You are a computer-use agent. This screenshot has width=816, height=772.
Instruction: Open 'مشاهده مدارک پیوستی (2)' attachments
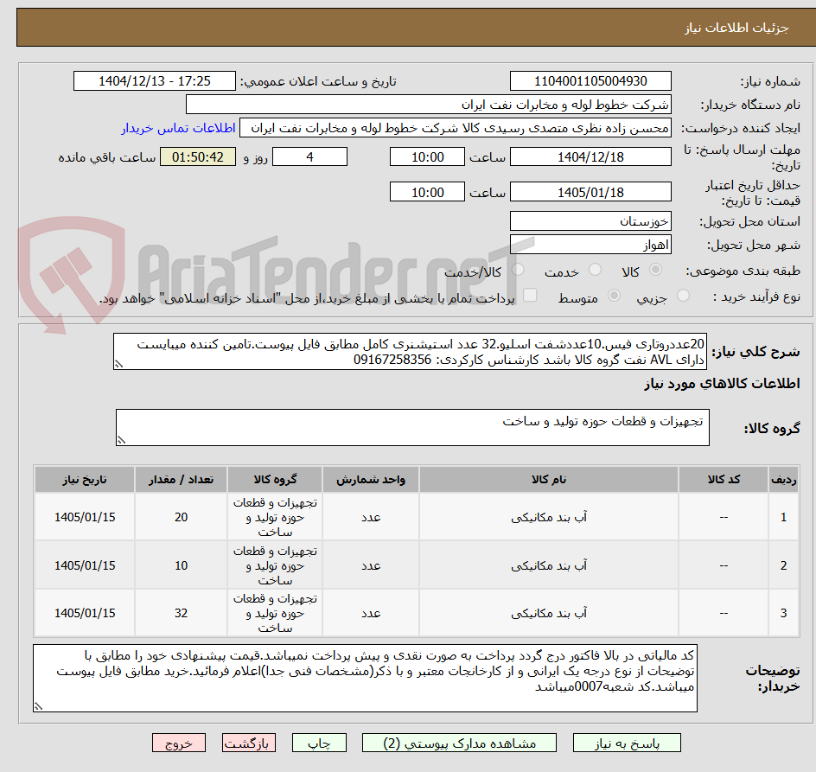459,743
